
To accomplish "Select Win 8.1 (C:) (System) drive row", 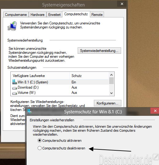I will coord(60,82).
